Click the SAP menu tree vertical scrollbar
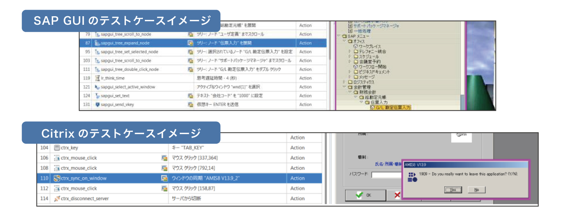The width and height of the screenshot is (575, 216). (463, 66)
